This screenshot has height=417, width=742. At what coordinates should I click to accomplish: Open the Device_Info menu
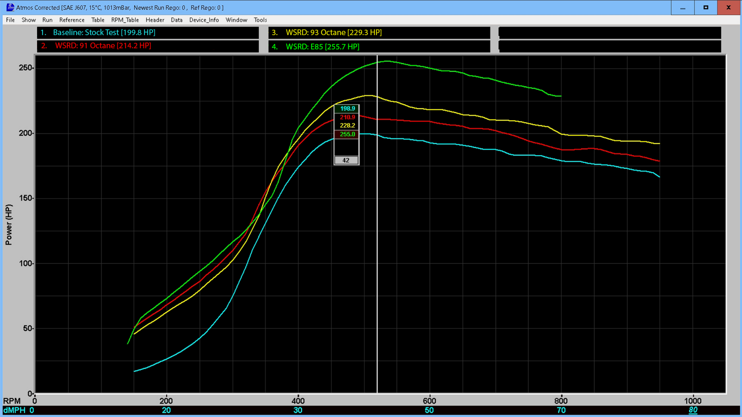[204, 20]
